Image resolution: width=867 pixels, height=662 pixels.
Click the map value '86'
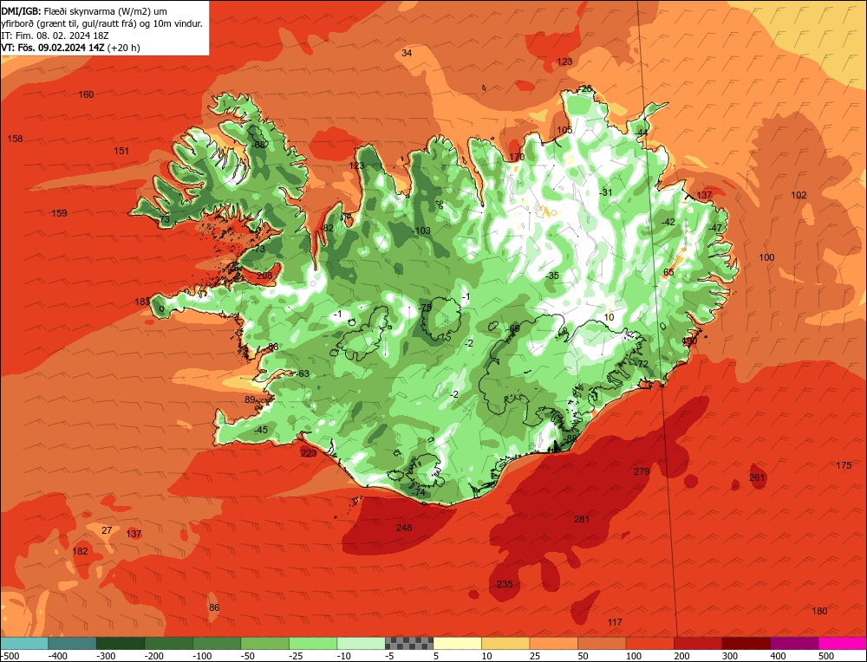pyautogui.click(x=214, y=607)
